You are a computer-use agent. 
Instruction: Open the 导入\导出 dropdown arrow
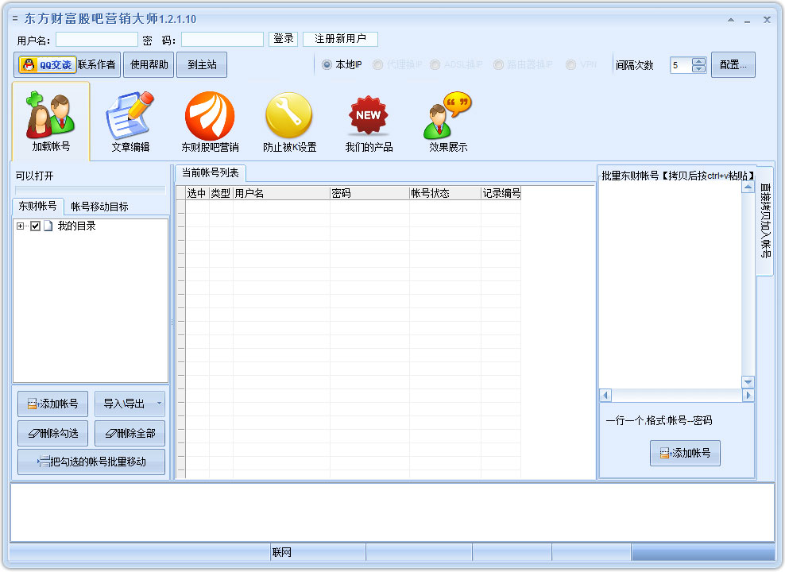click(x=159, y=404)
